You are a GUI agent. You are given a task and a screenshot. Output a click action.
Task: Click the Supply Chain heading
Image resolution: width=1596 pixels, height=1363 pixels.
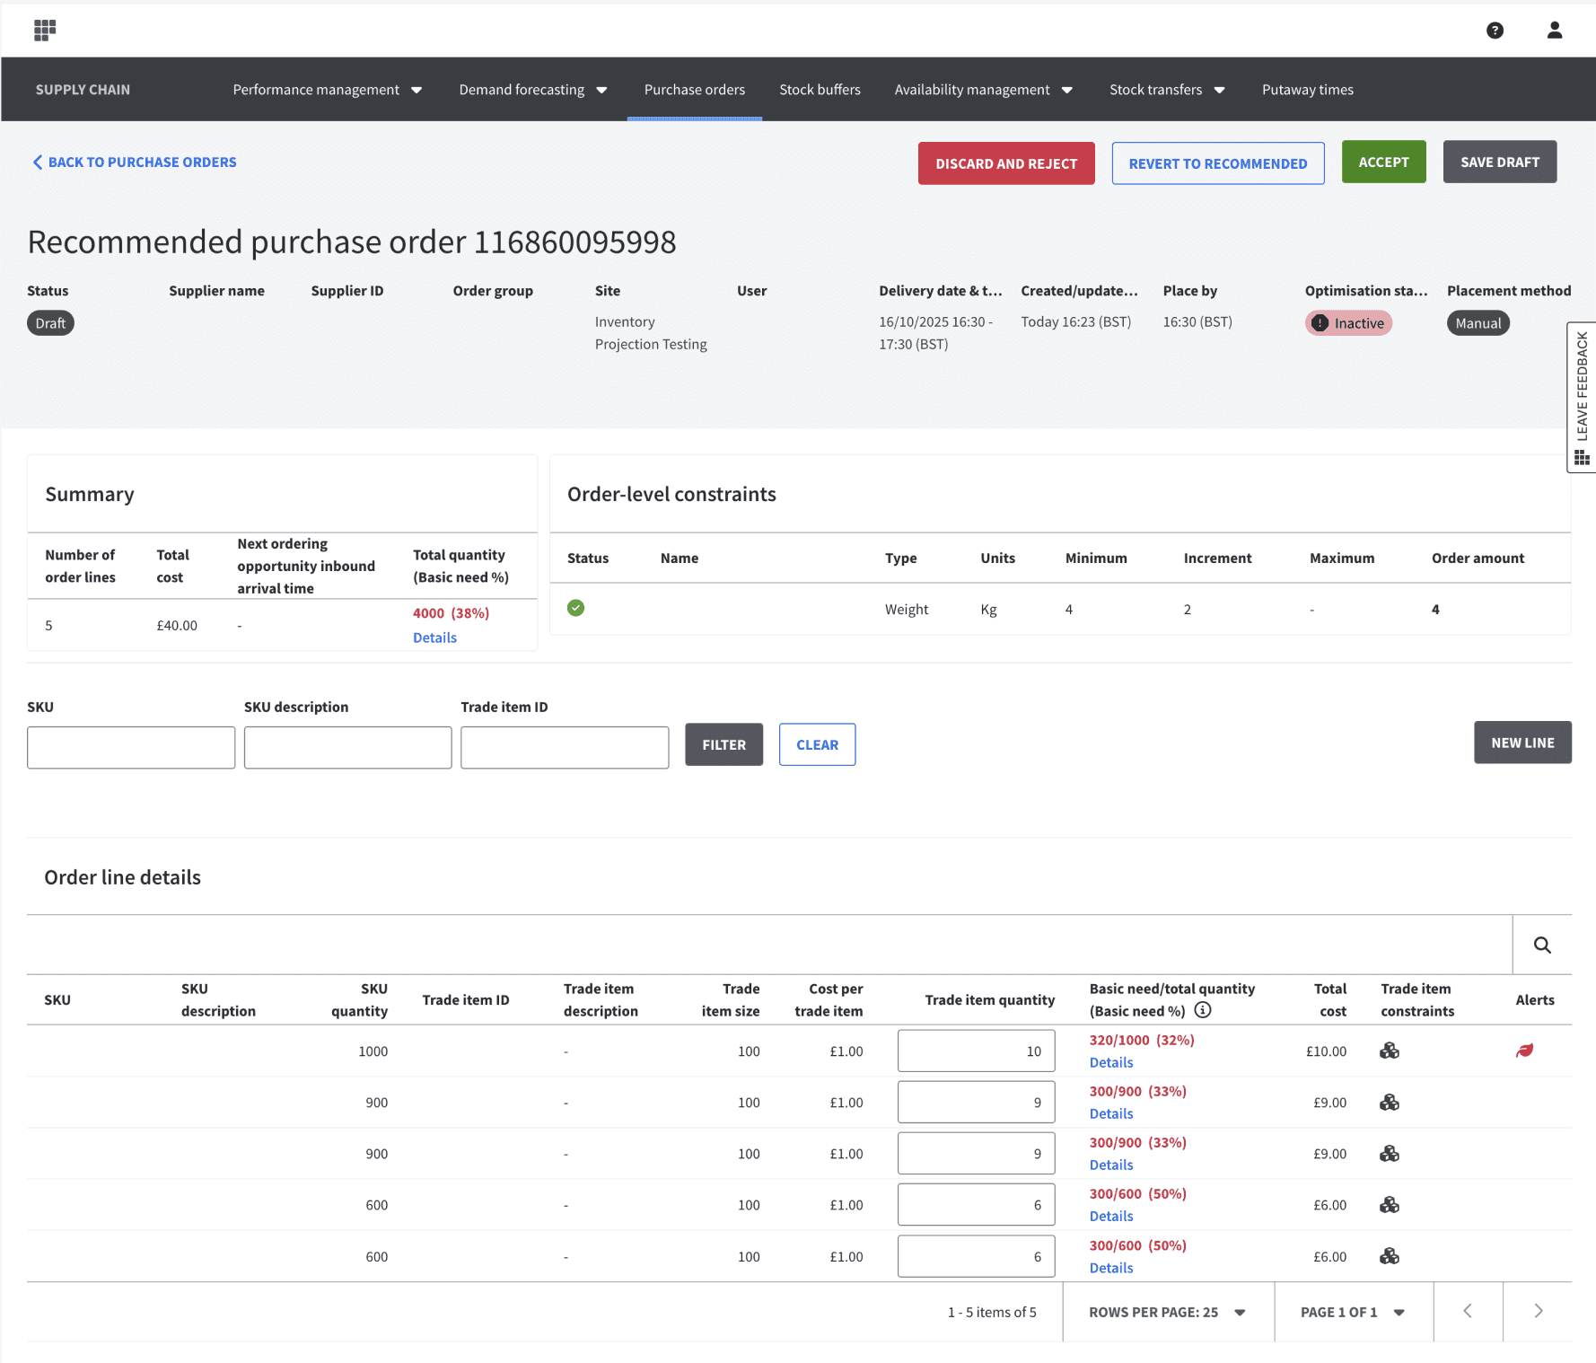[83, 90]
